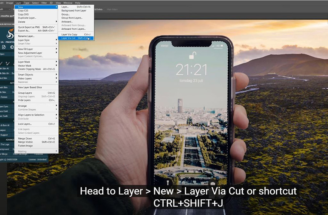Click Copy CSS in Layer menu

coord(36,10)
